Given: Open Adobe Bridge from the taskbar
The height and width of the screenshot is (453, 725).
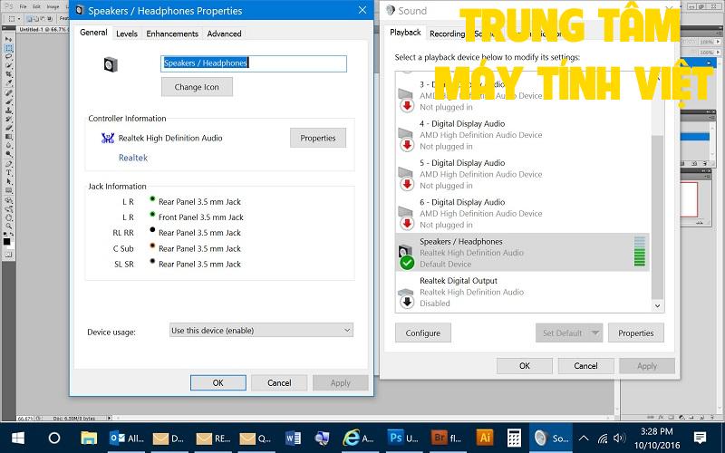Looking at the screenshot, I should coord(447,438).
